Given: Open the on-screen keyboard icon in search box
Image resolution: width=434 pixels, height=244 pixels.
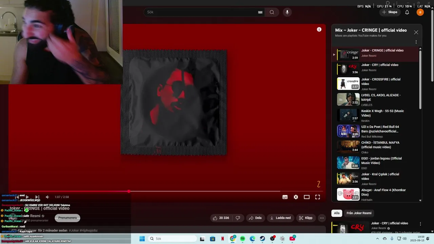Looking at the screenshot, I should [260, 12].
